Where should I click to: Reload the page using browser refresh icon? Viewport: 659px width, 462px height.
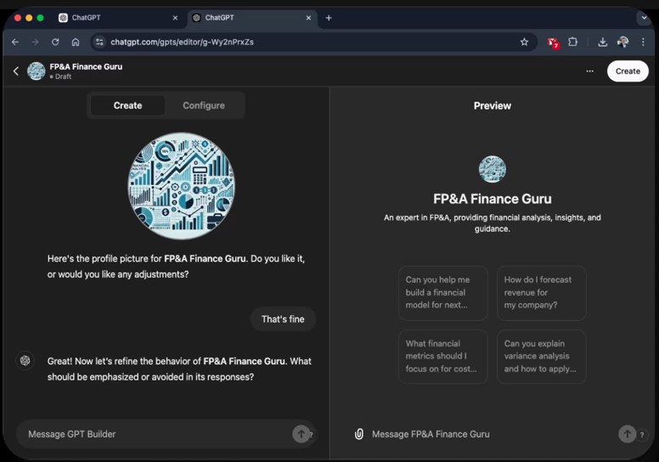[55, 42]
